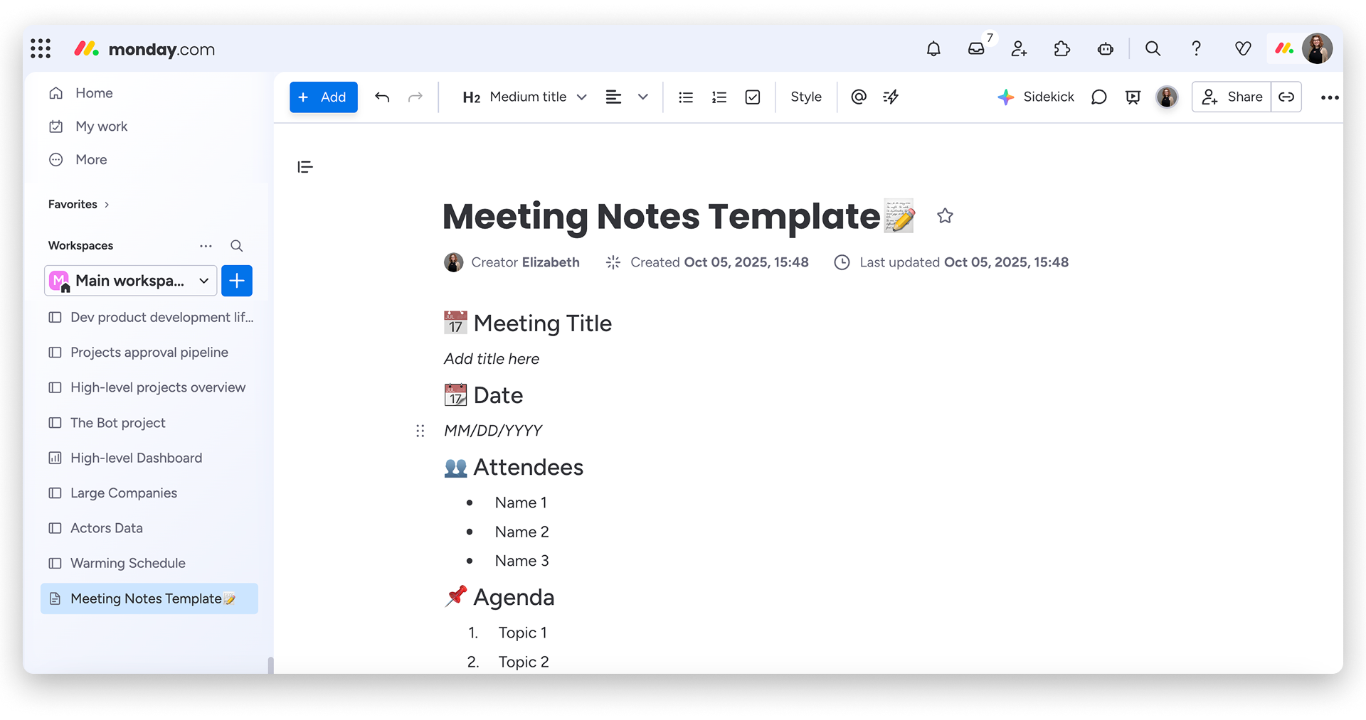
Task: Click the search magnifier in top bar
Action: pyautogui.click(x=1153, y=49)
